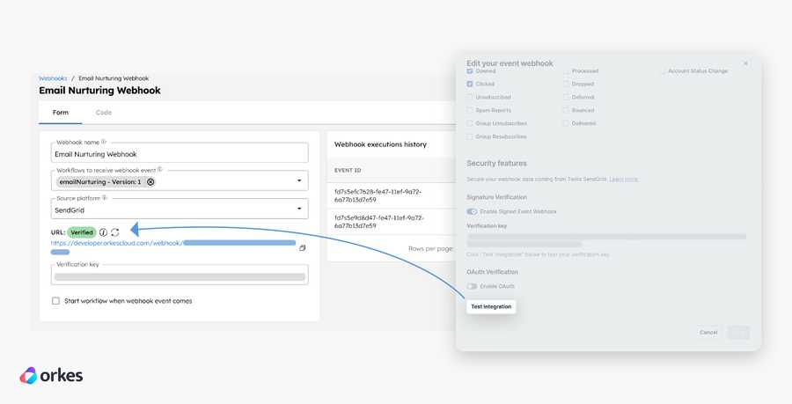792x404 pixels.
Task: Select event ID fd7s5efc7628-fe47-11ef-9a72-6a77b13d7e59
Action: click(x=378, y=195)
